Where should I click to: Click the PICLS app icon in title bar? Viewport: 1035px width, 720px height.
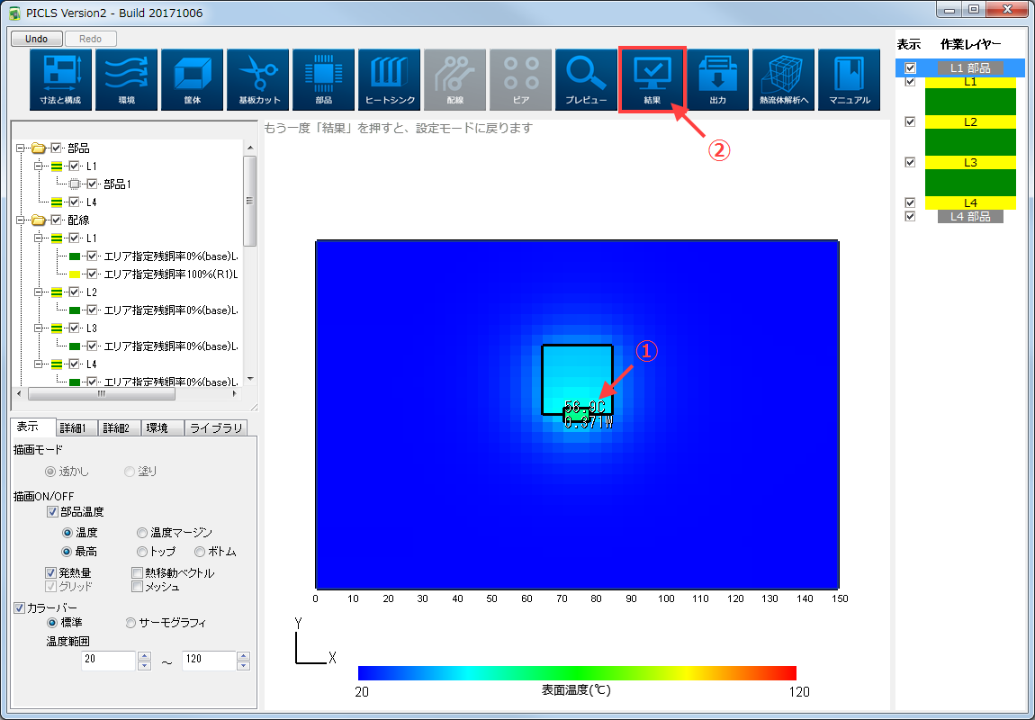tap(14, 13)
